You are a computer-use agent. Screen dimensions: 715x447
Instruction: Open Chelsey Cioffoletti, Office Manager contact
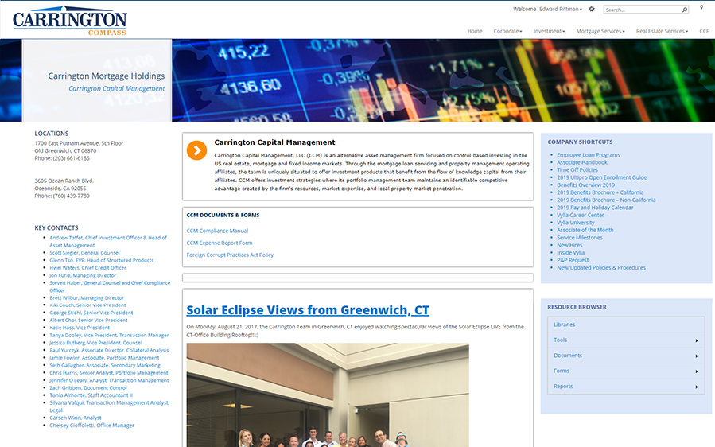pos(91,426)
